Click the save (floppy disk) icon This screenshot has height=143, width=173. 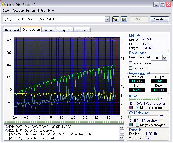tap(124, 19)
